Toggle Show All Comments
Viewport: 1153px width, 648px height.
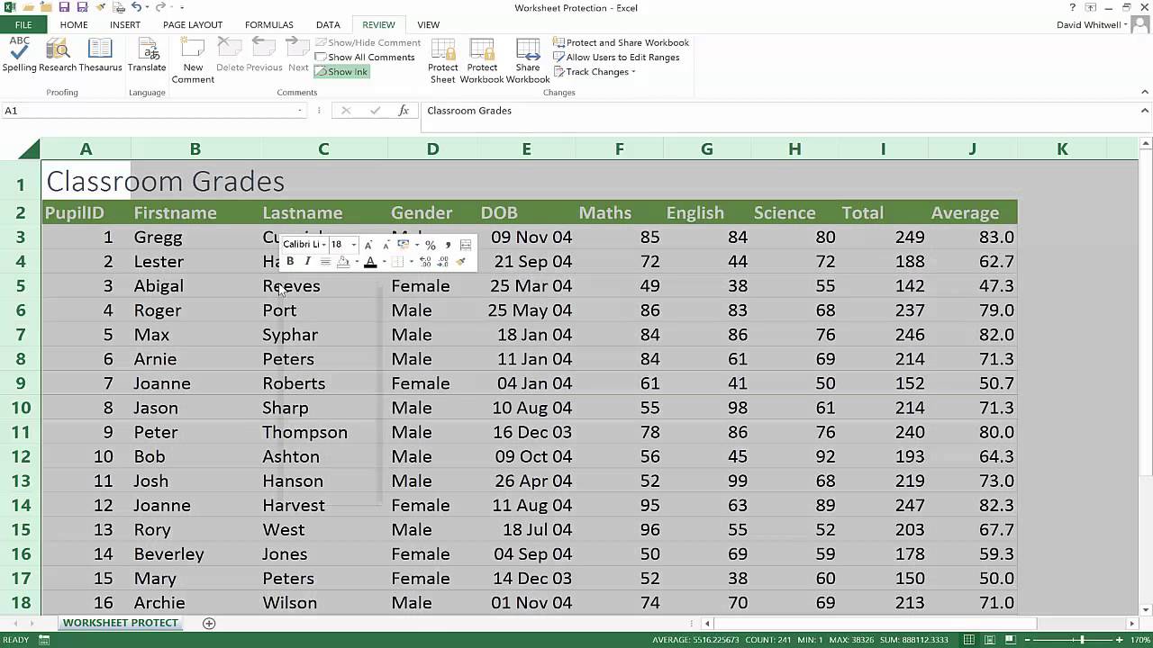[x=365, y=57]
